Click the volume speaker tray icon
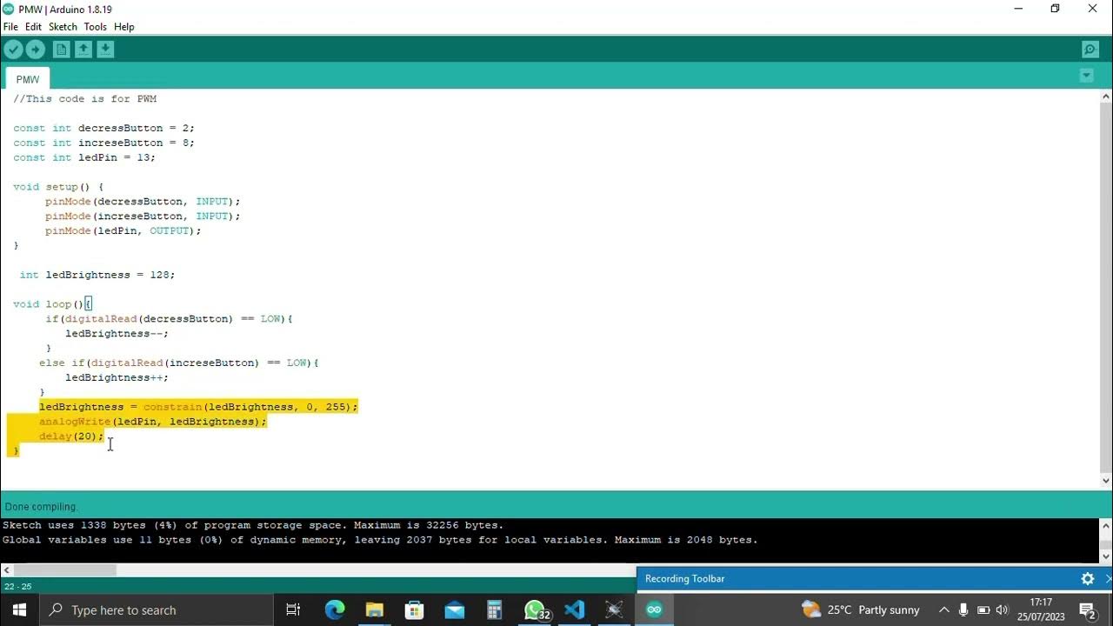Image resolution: width=1113 pixels, height=626 pixels. (1003, 609)
